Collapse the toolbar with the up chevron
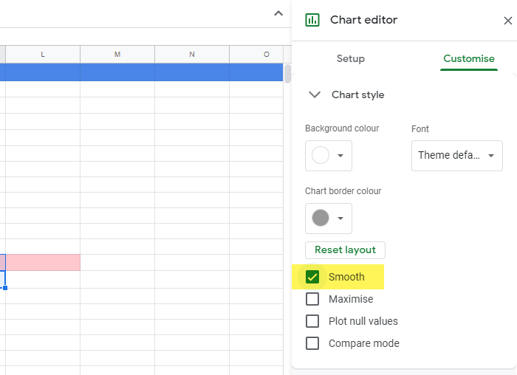Image resolution: width=517 pixels, height=375 pixels. click(x=278, y=13)
